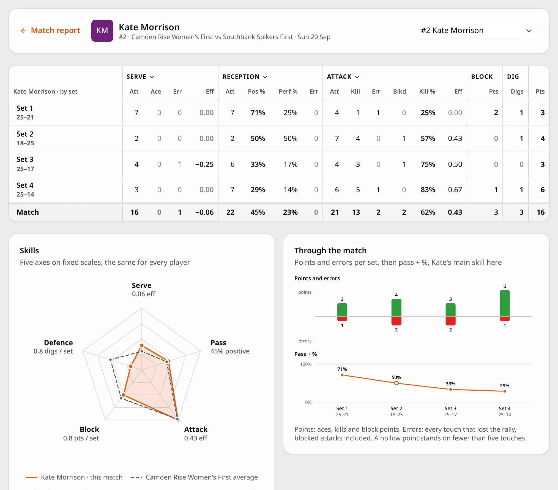Click the Digs column header
The width and height of the screenshot is (558, 490).
(x=517, y=92)
